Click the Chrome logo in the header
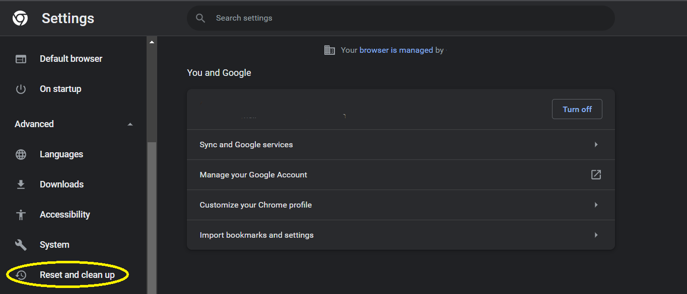The height and width of the screenshot is (294, 687). (x=20, y=18)
